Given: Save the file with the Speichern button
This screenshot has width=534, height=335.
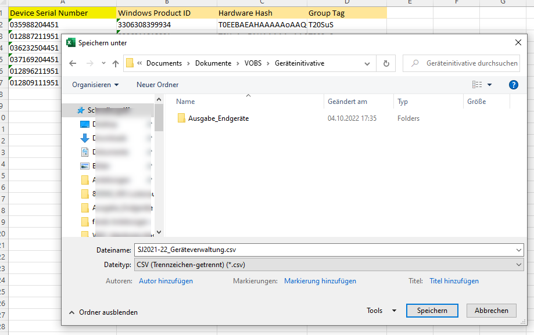Looking at the screenshot, I should click(x=432, y=311).
